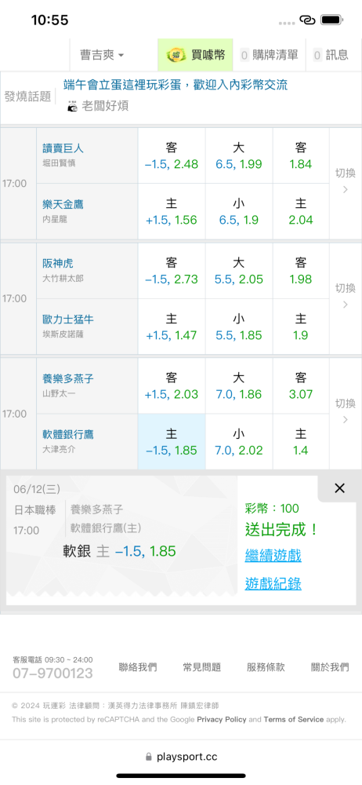Click the 繼續遊戲 link
The height and width of the screenshot is (785, 362).
coord(273,555)
